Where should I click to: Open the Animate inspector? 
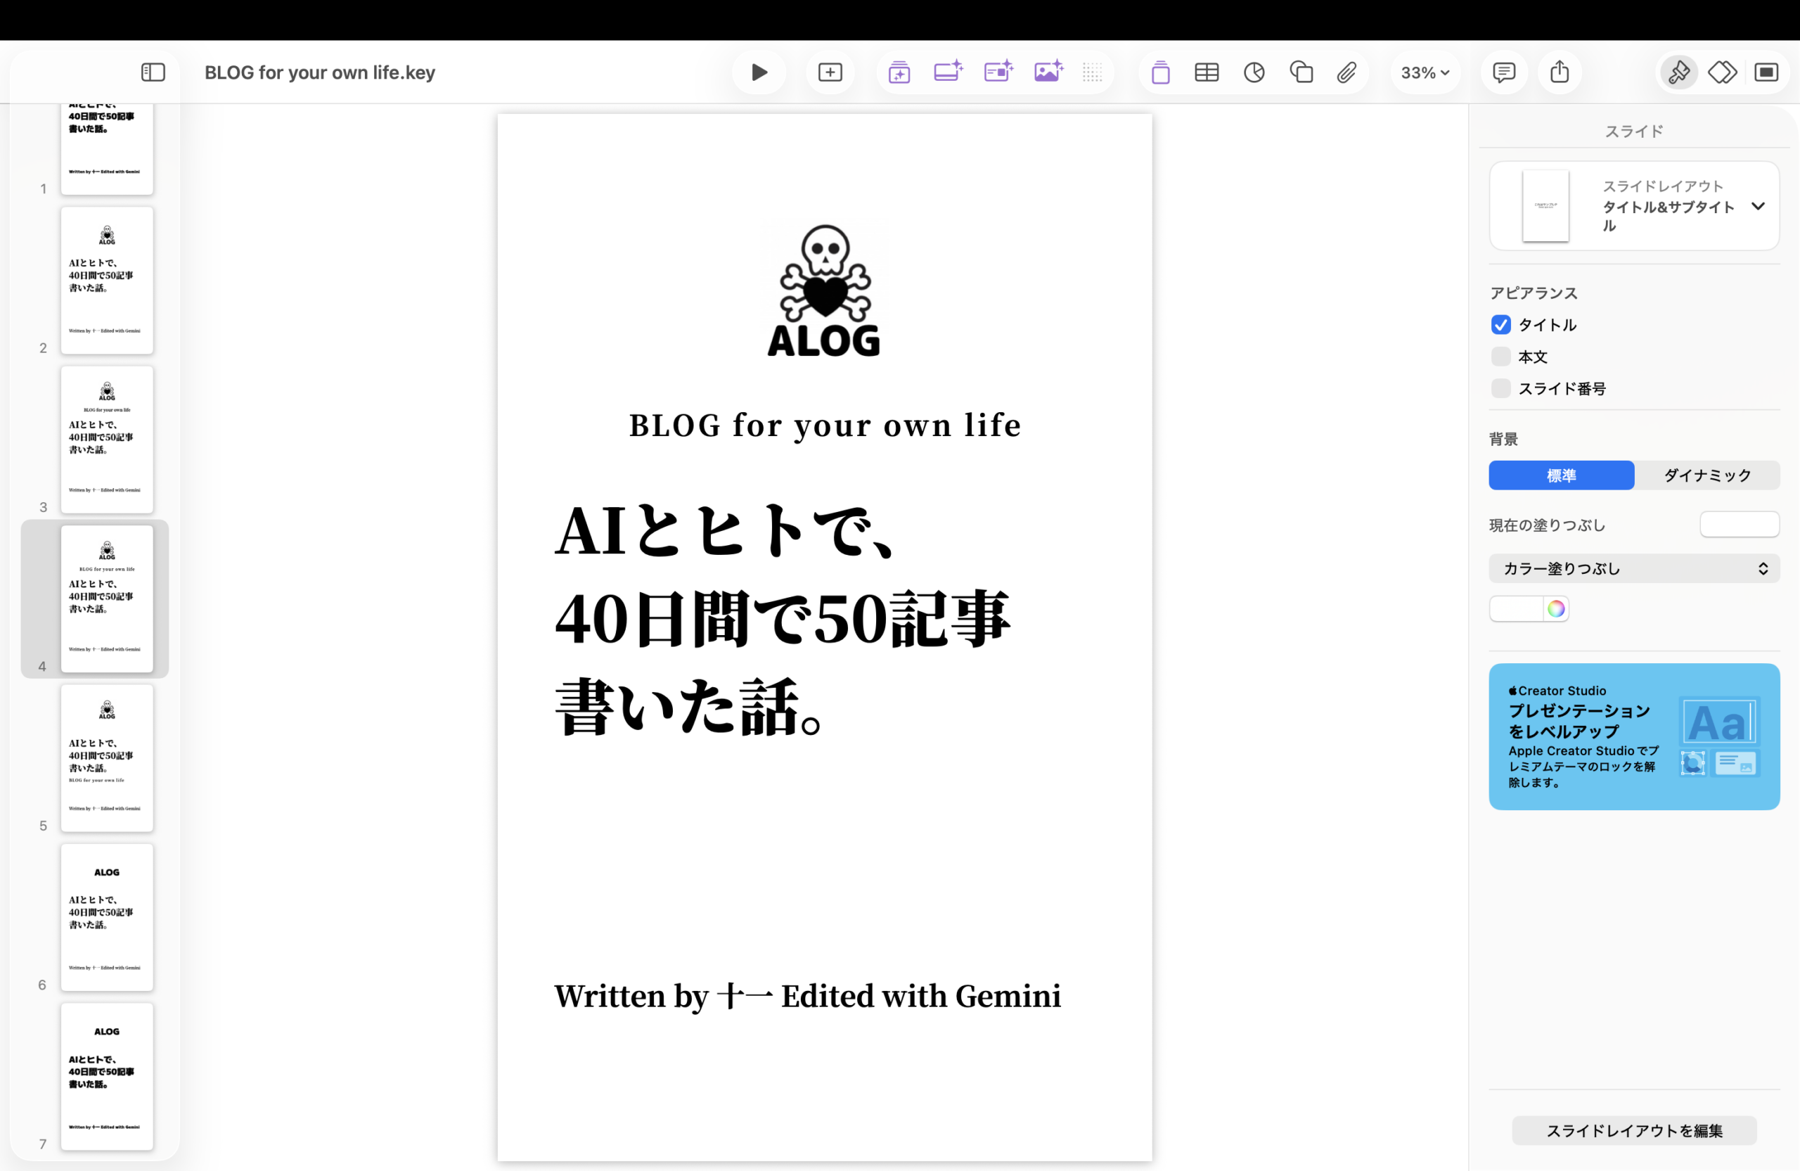[x=1722, y=72]
